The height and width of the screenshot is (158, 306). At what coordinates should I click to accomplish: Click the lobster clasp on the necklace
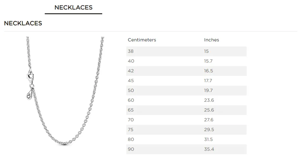tap(30, 76)
